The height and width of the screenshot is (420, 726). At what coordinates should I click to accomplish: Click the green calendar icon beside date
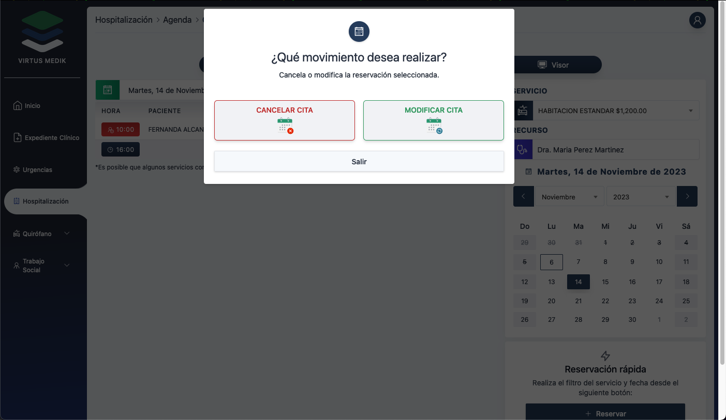[108, 90]
